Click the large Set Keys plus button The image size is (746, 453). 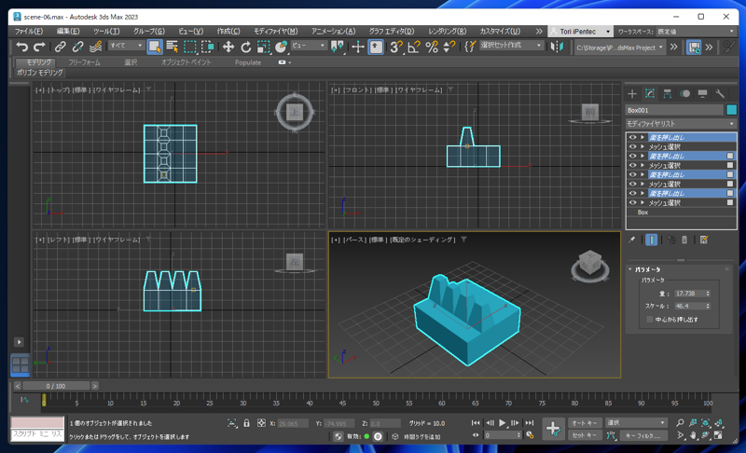[553, 429]
